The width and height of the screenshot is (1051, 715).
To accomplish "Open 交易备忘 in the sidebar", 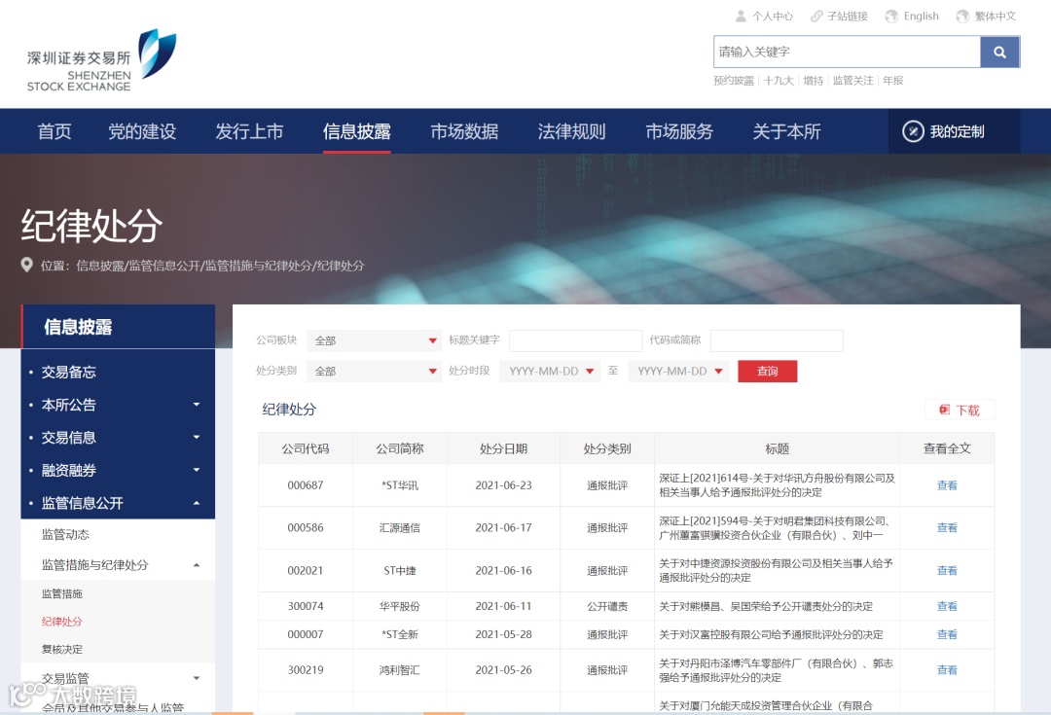I will pyautogui.click(x=68, y=372).
